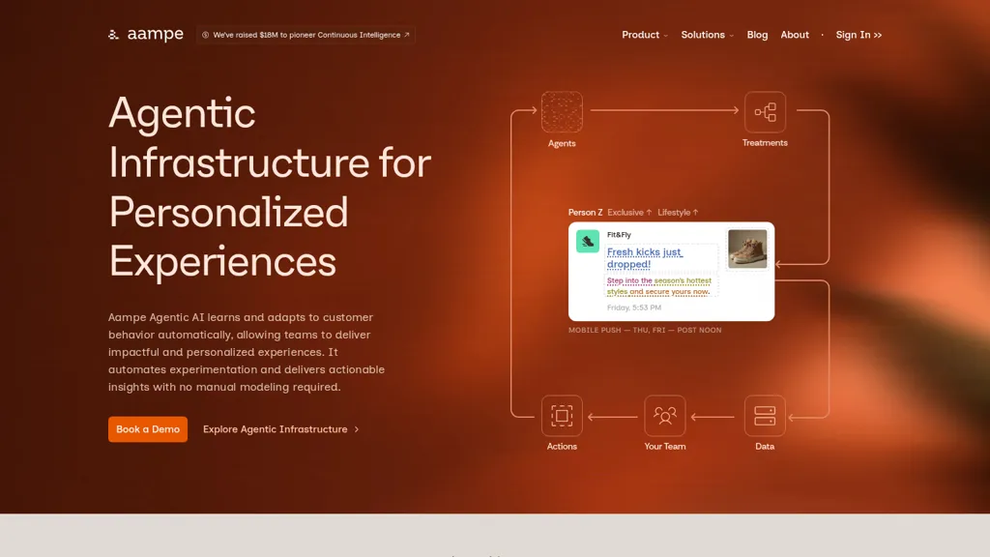Select the Agents diagram icon
The height and width of the screenshot is (557, 990).
pos(562,112)
